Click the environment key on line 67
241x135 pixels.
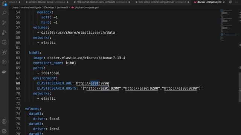tap(44, 78)
